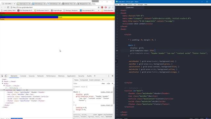Open the Help menu in Atom
Screen dimensions: 211x119
click(x=146, y=5)
